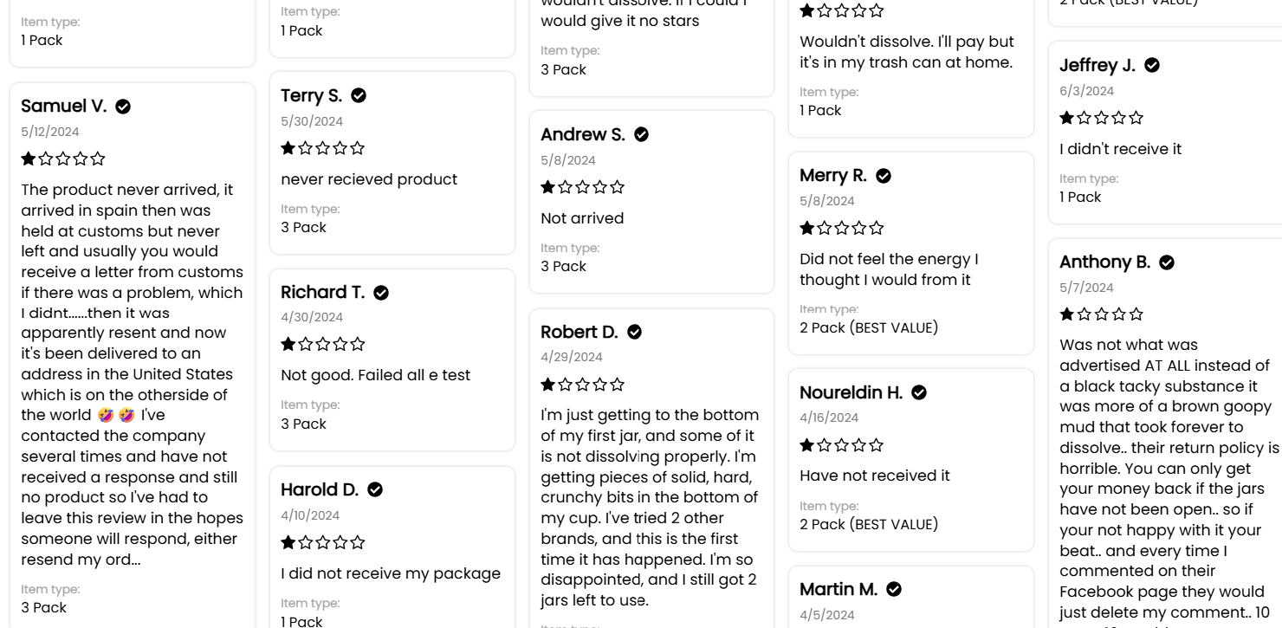Click Richard T. verified badge
This screenshot has width=1282, height=628.
click(381, 293)
